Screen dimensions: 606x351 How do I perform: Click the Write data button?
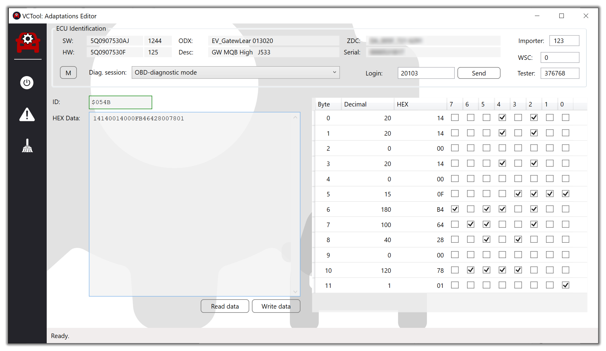pyautogui.click(x=276, y=306)
